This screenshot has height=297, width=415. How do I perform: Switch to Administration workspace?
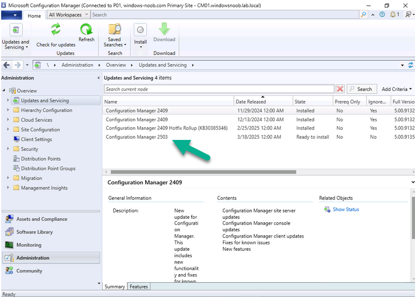[51, 258]
